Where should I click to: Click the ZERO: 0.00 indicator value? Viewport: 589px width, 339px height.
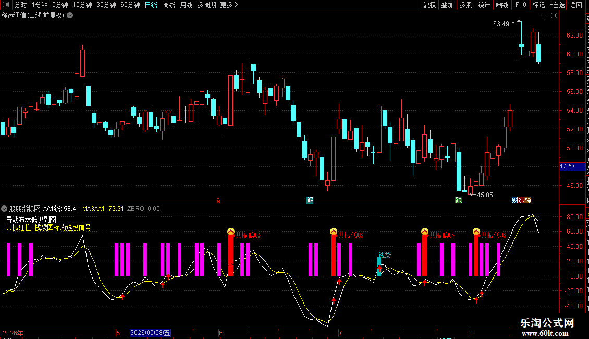click(x=143, y=209)
